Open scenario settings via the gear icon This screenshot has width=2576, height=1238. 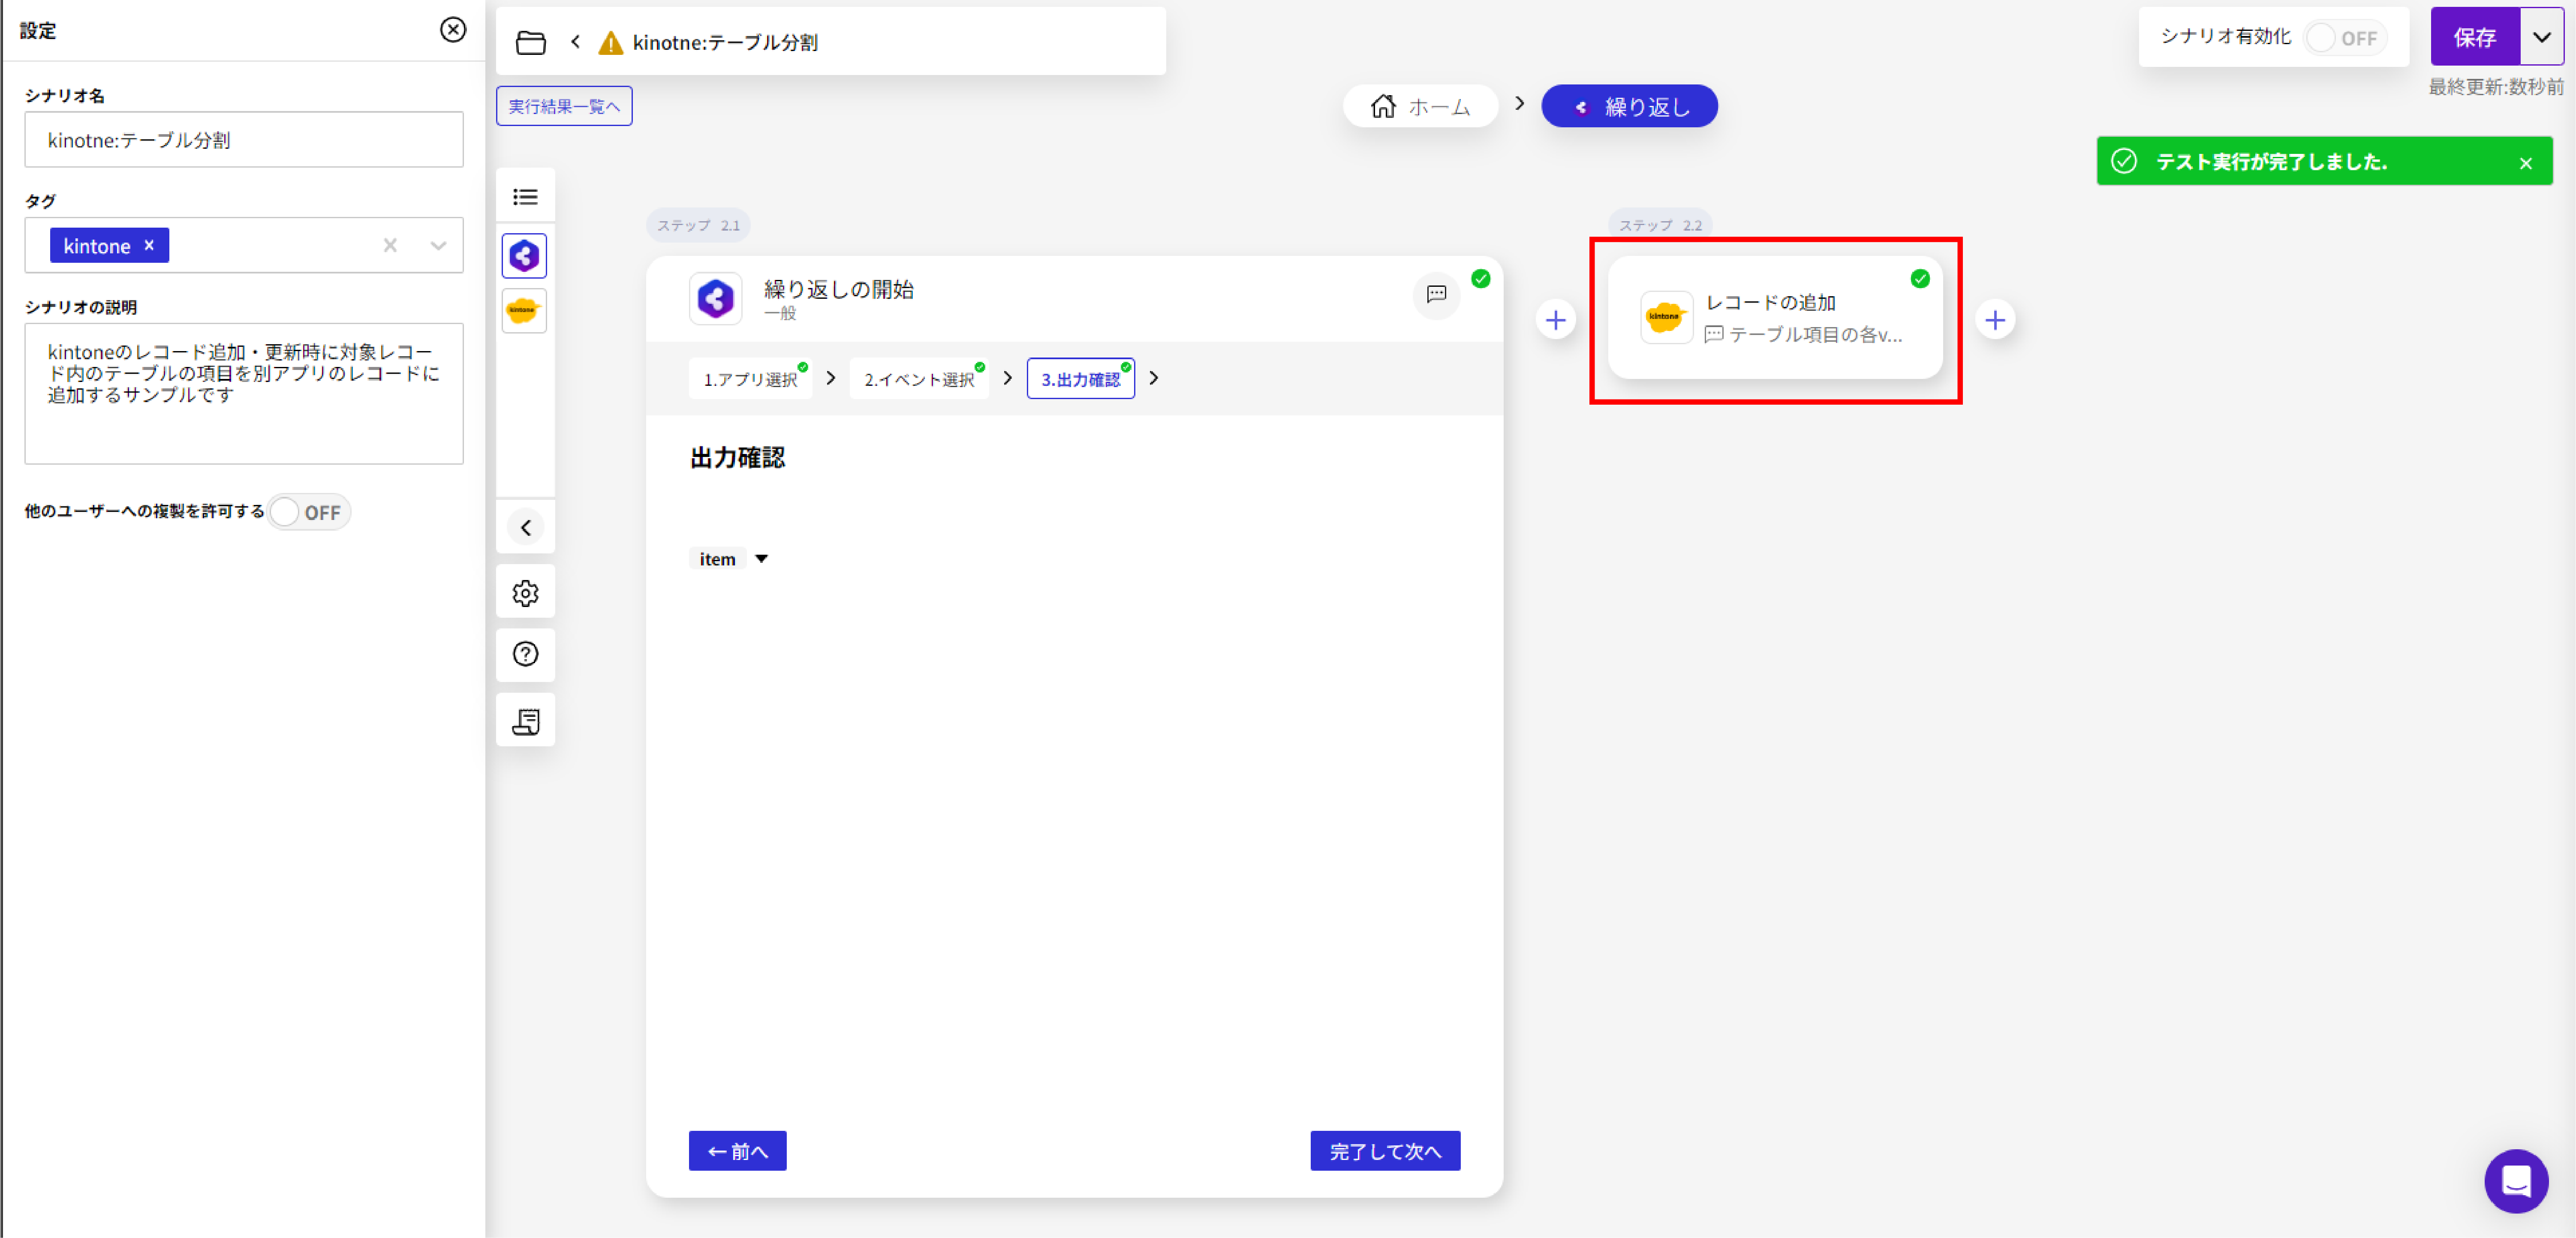[525, 593]
